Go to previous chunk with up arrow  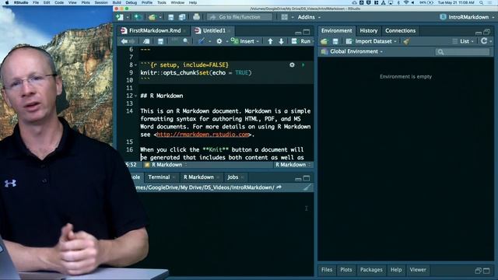click(x=270, y=41)
